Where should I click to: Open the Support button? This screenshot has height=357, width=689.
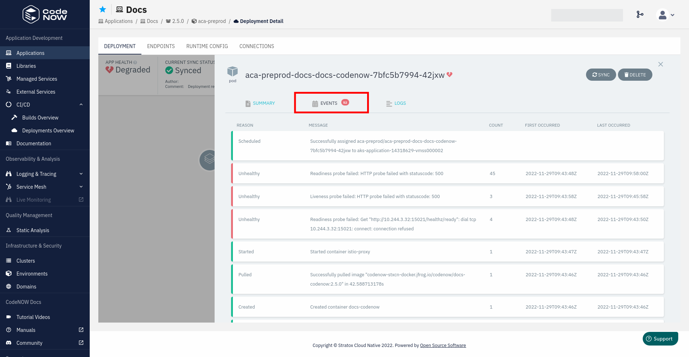[x=660, y=339]
